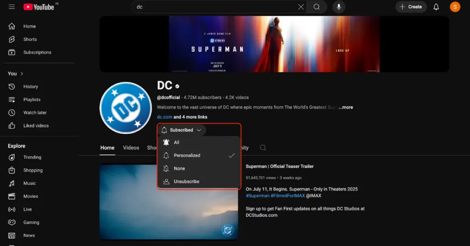Click the #Superman hashtag
This screenshot has width=470, height=246.
(257, 196)
